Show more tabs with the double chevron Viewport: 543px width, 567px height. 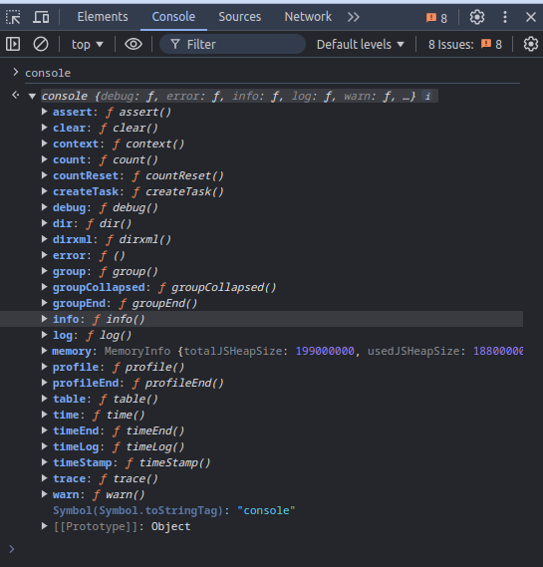[354, 17]
